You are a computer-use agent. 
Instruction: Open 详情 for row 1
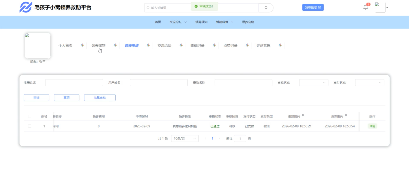coord(372,126)
